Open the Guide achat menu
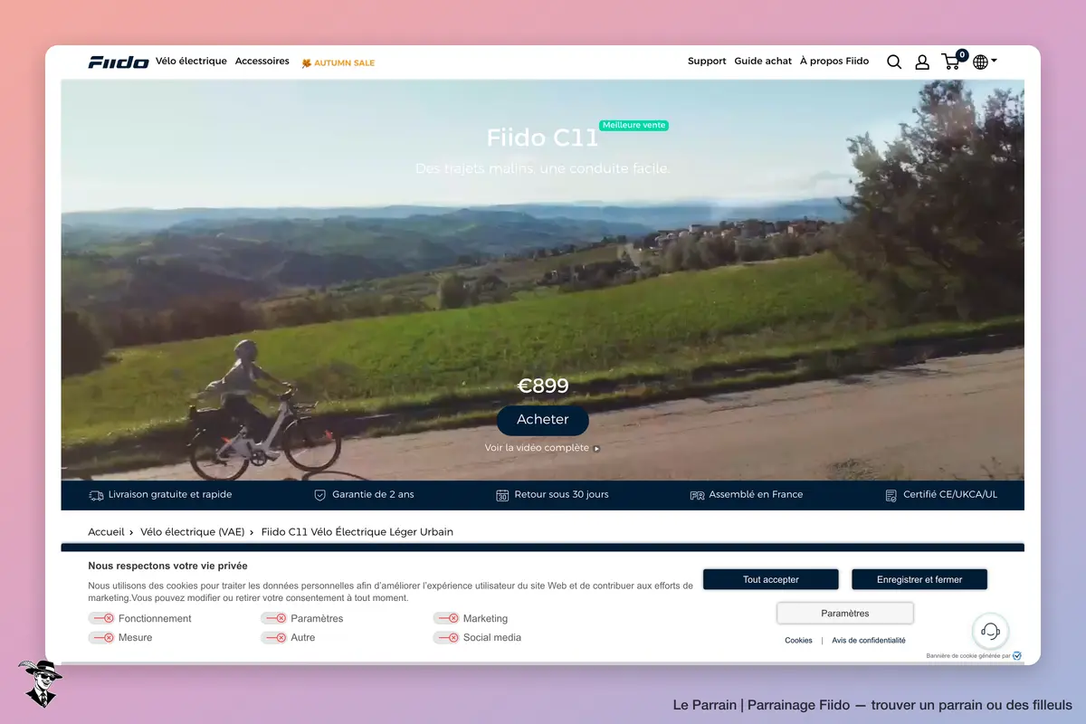The image size is (1086, 724). click(763, 62)
